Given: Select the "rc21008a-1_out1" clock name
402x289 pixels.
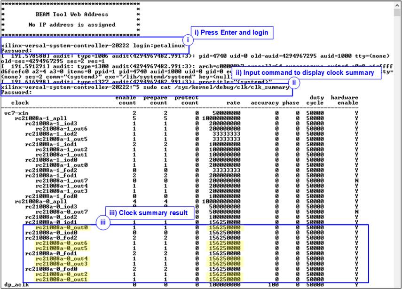Looking at the screenshot, I should pyautogui.click(x=62, y=155).
